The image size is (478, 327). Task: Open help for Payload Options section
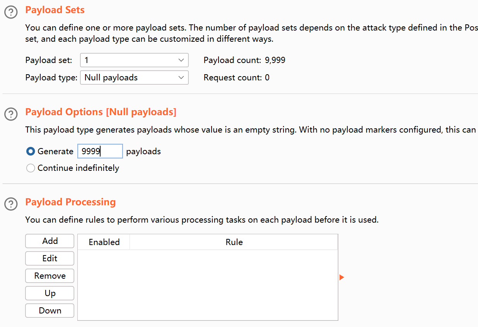click(11, 114)
